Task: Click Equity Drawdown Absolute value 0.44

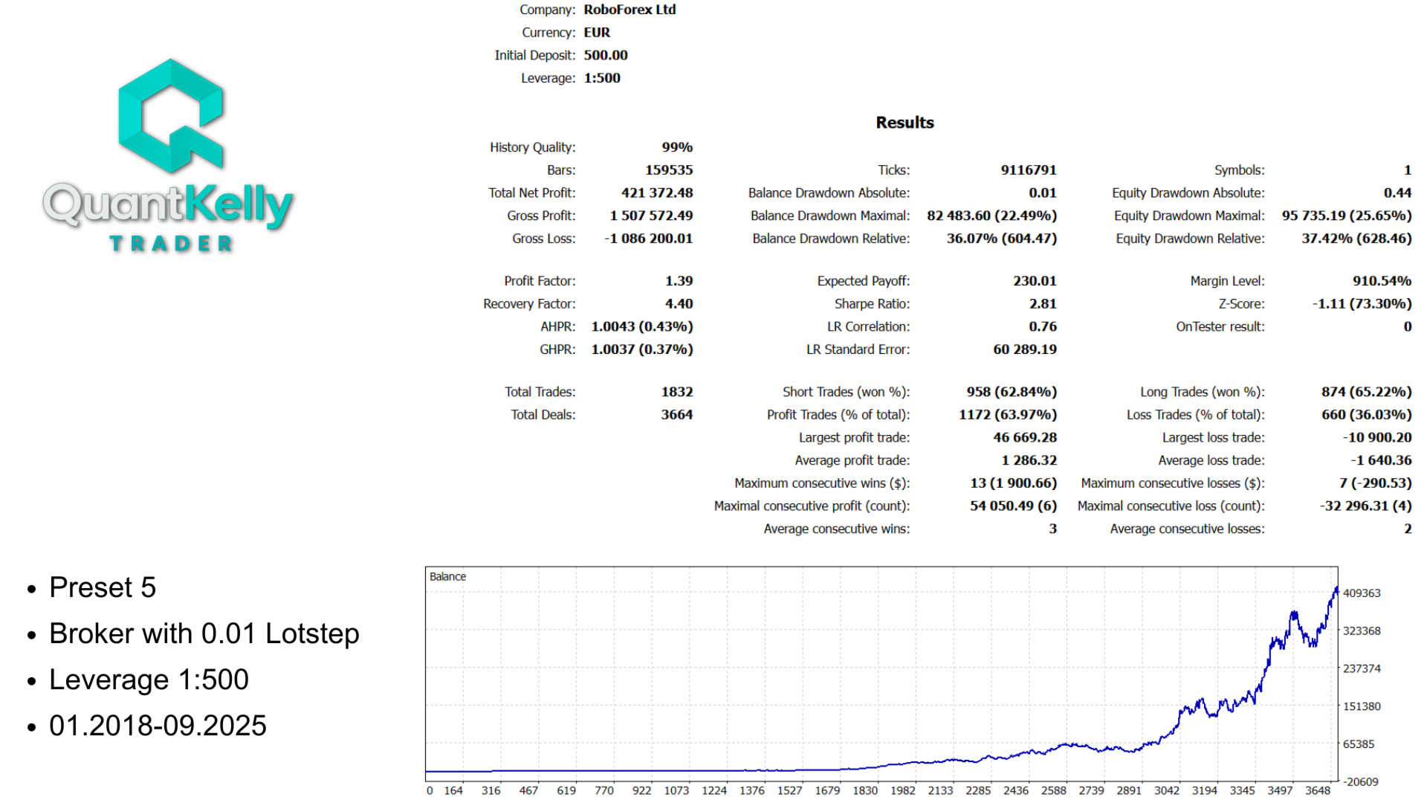Action: pos(1397,193)
